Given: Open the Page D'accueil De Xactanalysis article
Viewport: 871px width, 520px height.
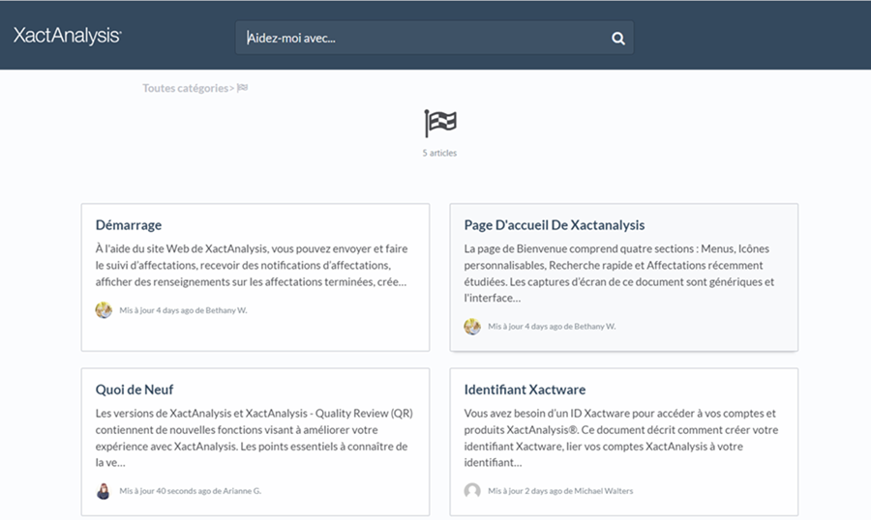Looking at the screenshot, I should (x=554, y=225).
